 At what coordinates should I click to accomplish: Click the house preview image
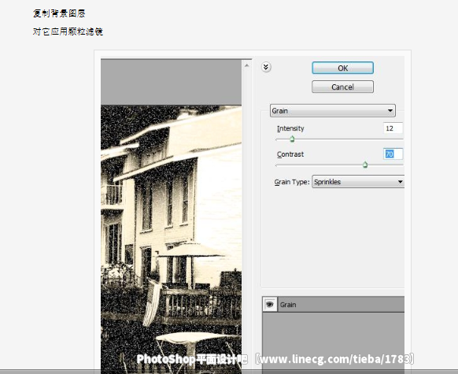172,239
